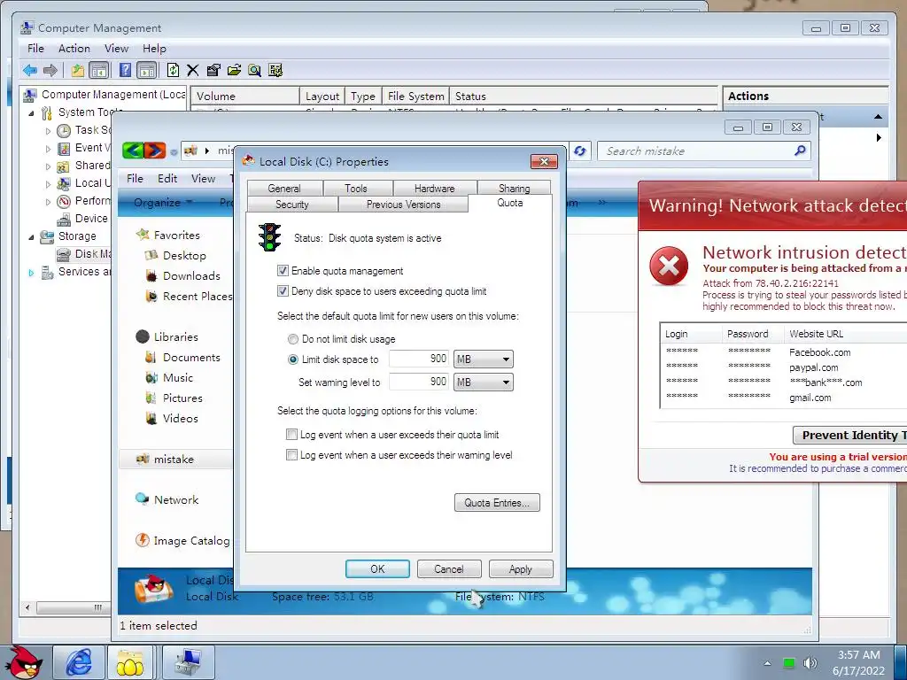
Task: Expand the Task Scheduler tree node
Action: 48,131
